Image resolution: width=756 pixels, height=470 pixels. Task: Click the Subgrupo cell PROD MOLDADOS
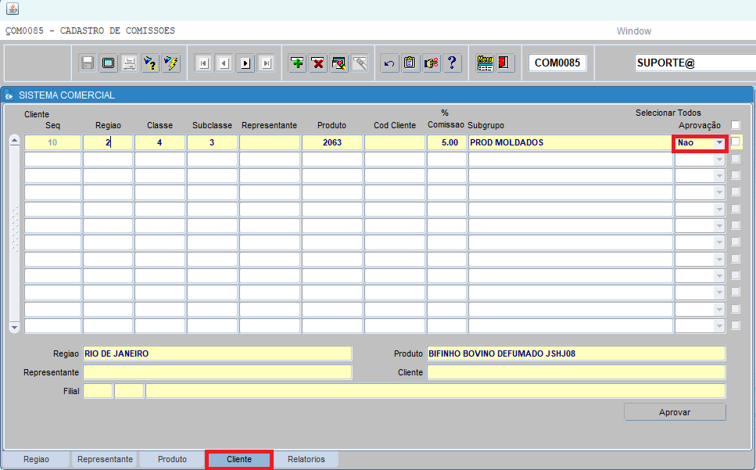click(x=571, y=142)
